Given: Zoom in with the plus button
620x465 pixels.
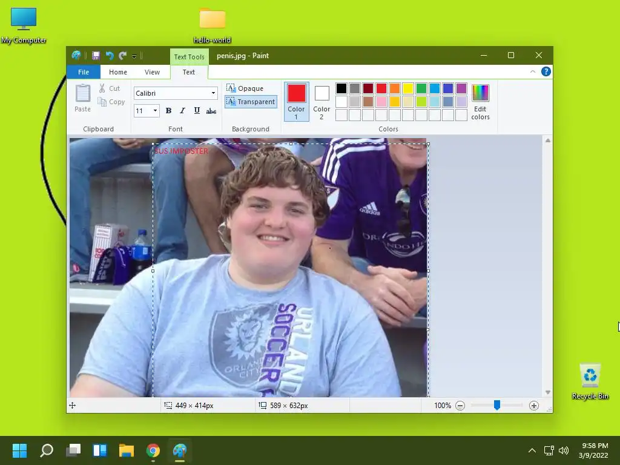Looking at the screenshot, I should pos(534,406).
